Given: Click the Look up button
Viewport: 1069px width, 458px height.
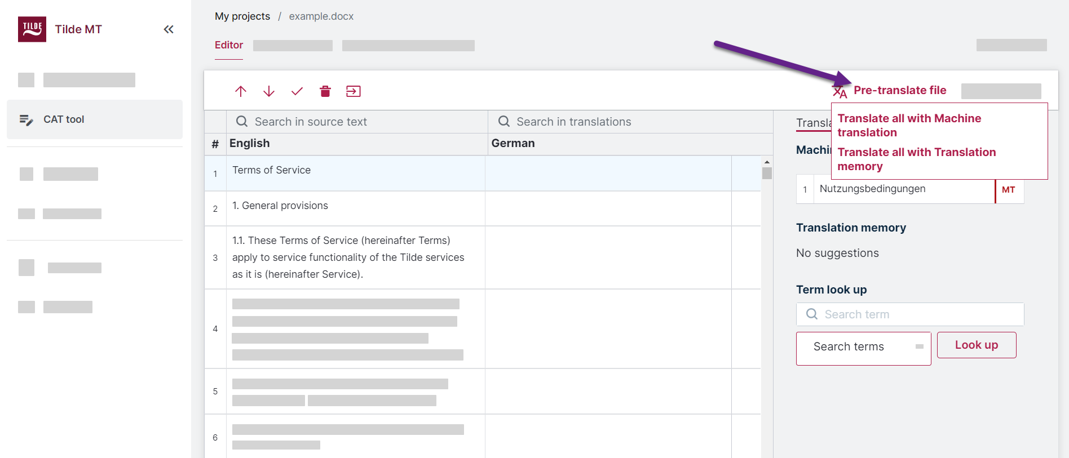Looking at the screenshot, I should click(x=977, y=345).
